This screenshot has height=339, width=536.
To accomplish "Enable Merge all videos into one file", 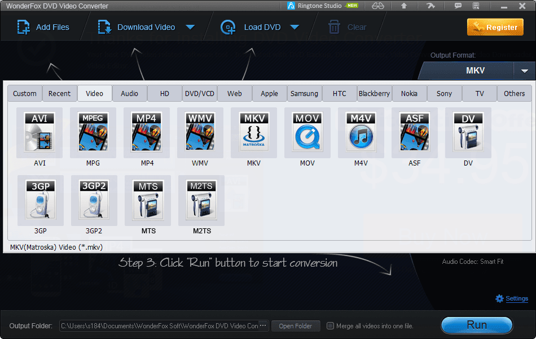I will point(330,325).
